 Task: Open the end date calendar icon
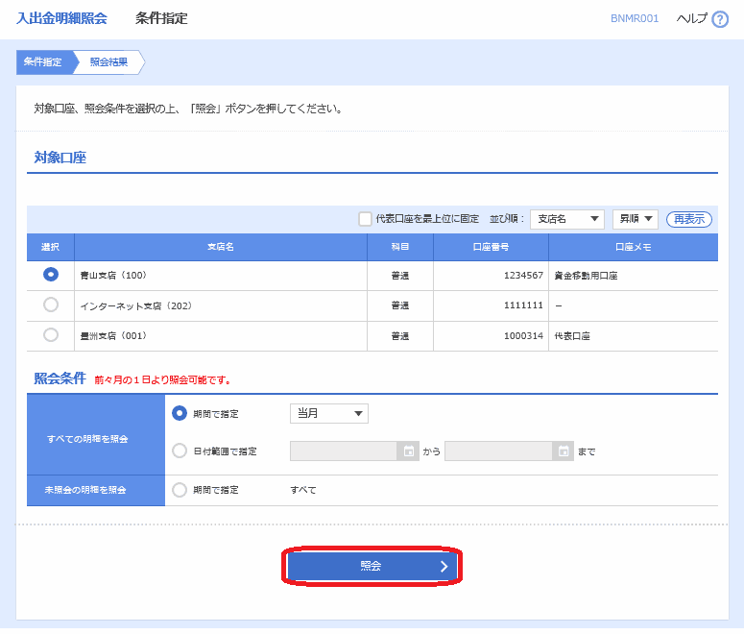564,451
